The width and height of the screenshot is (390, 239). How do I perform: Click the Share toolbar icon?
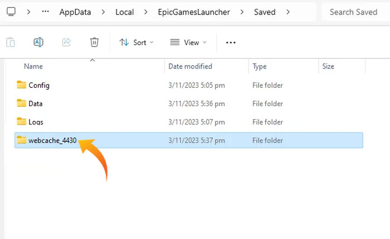point(66,42)
